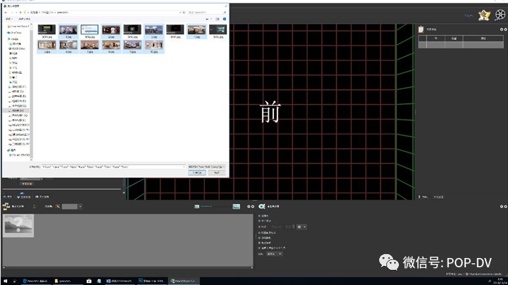The width and height of the screenshot is (508, 285).
Task: Open the Windows Start menu
Action: (x=5, y=281)
